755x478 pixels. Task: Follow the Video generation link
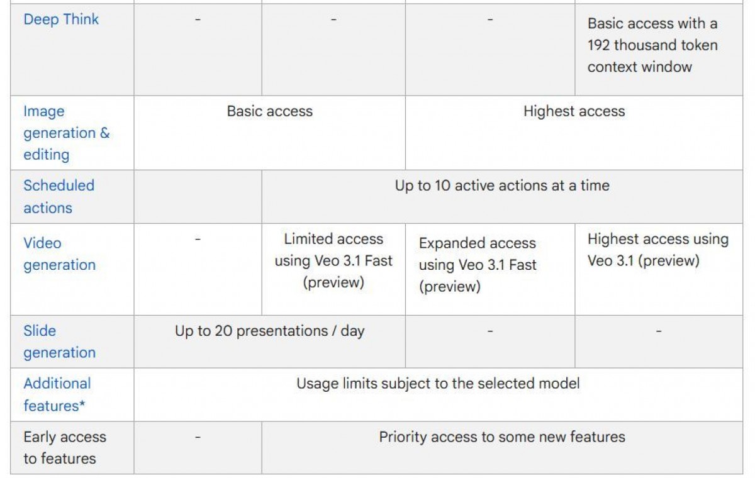[x=59, y=254]
